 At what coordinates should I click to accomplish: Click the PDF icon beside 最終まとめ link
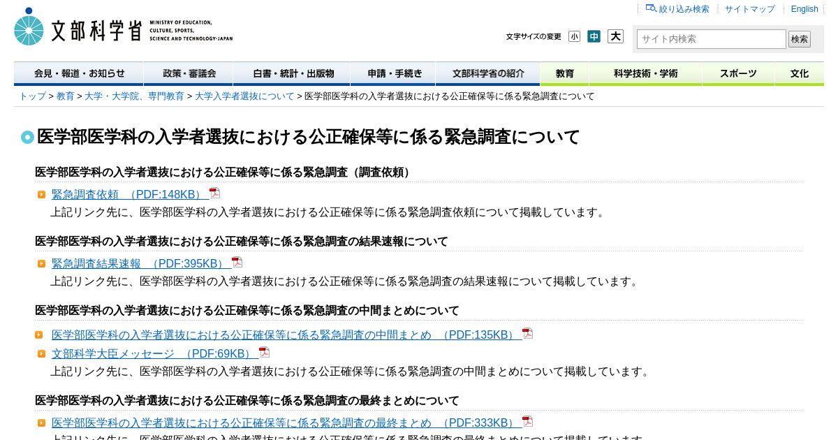(x=527, y=422)
